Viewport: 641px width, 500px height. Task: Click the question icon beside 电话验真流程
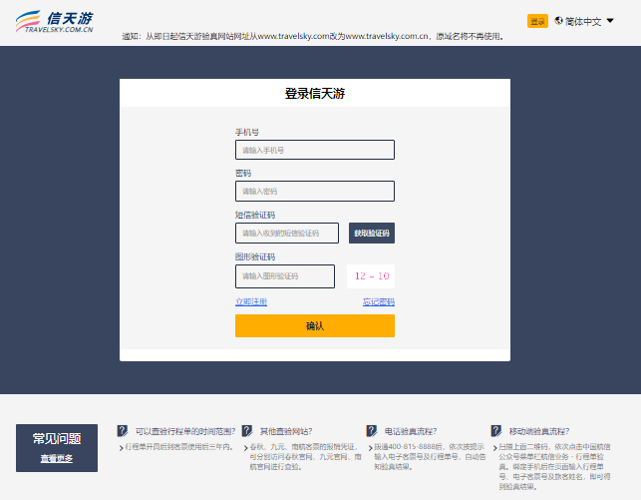tap(371, 431)
